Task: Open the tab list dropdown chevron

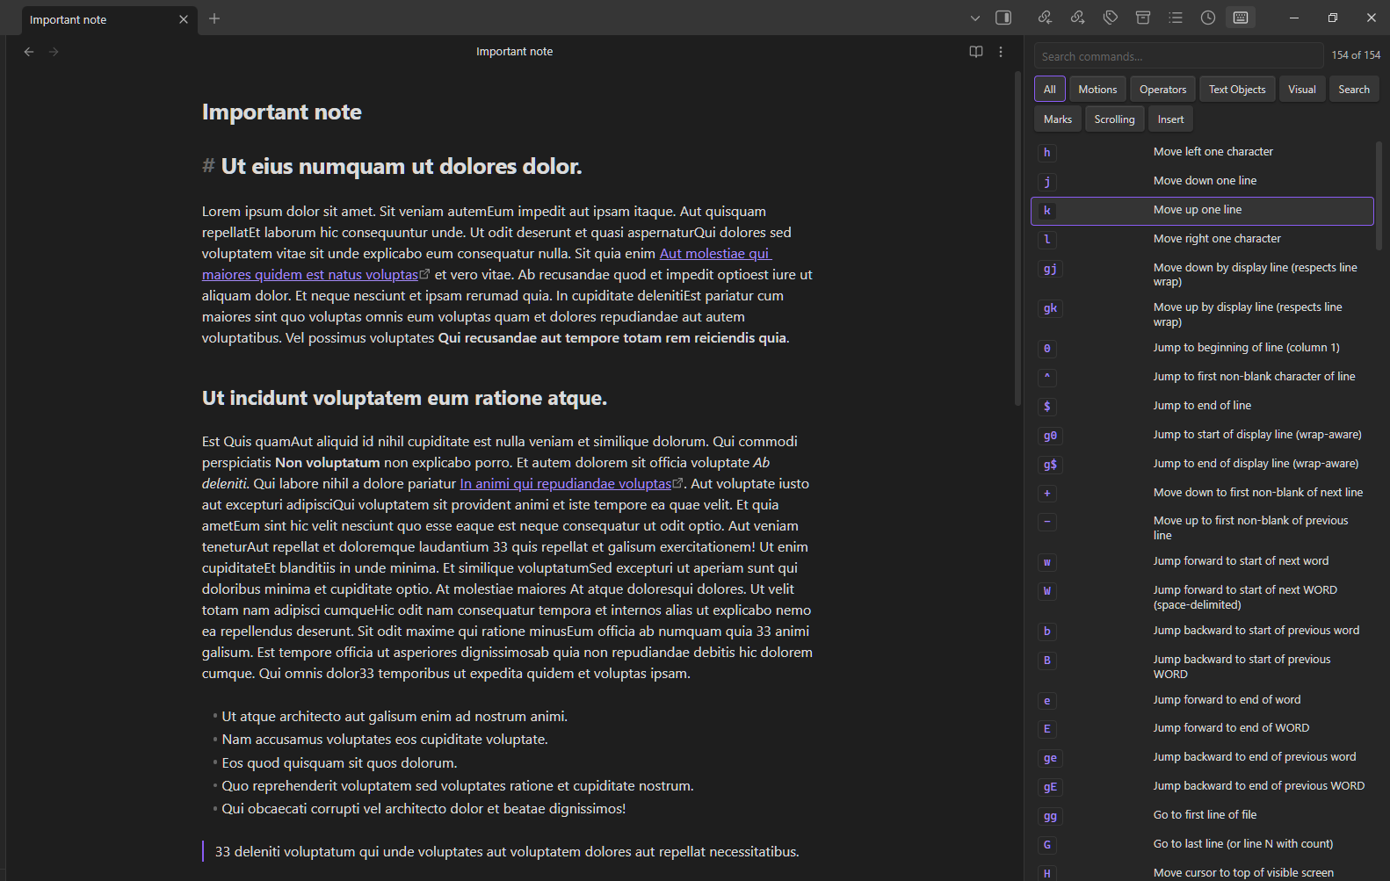Action: pyautogui.click(x=974, y=18)
